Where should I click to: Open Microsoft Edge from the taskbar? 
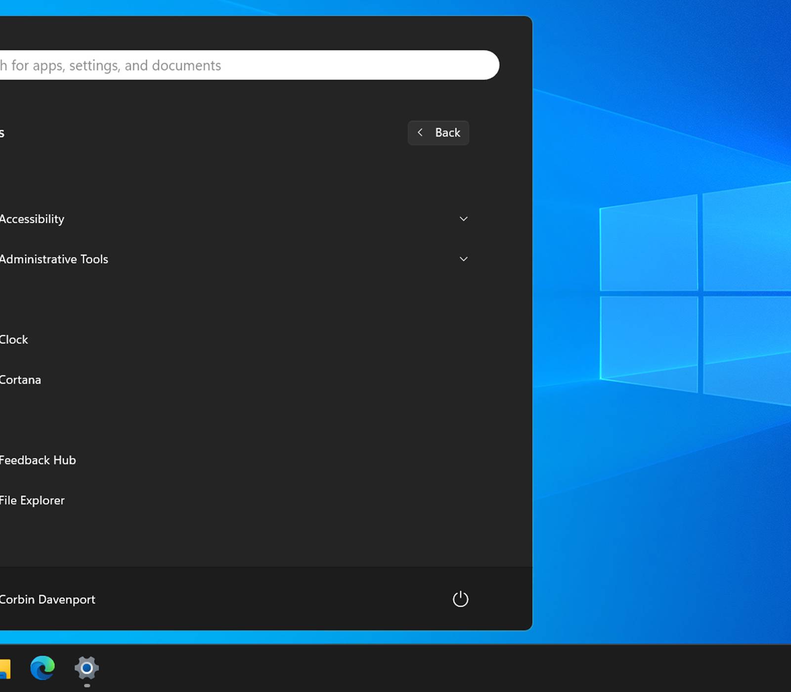pos(43,668)
